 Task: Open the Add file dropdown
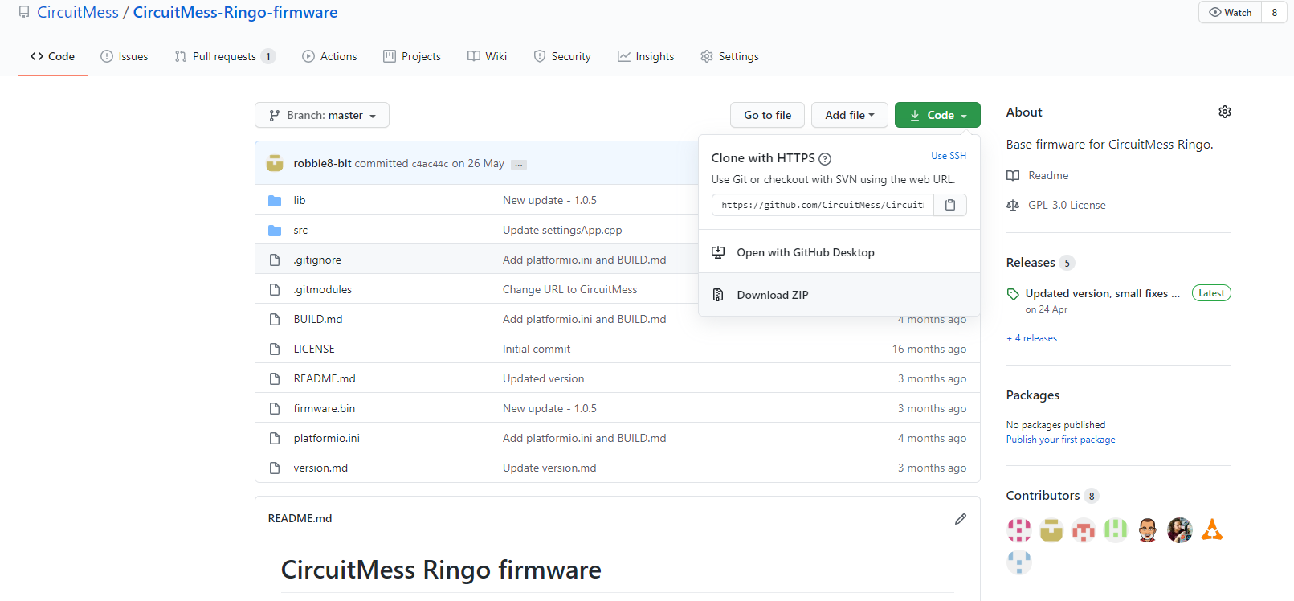coord(849,115)
